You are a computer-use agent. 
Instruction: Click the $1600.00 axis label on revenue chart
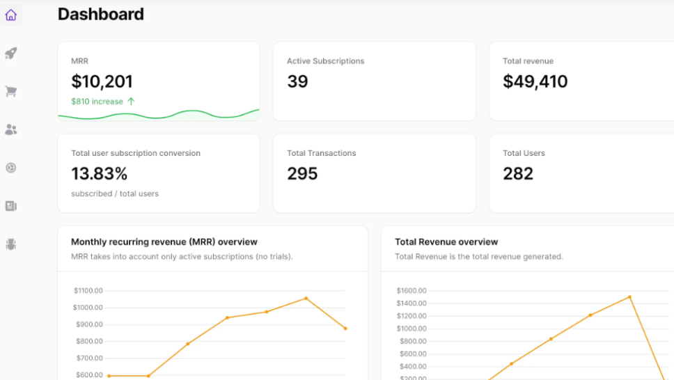(x=412, y=291)
